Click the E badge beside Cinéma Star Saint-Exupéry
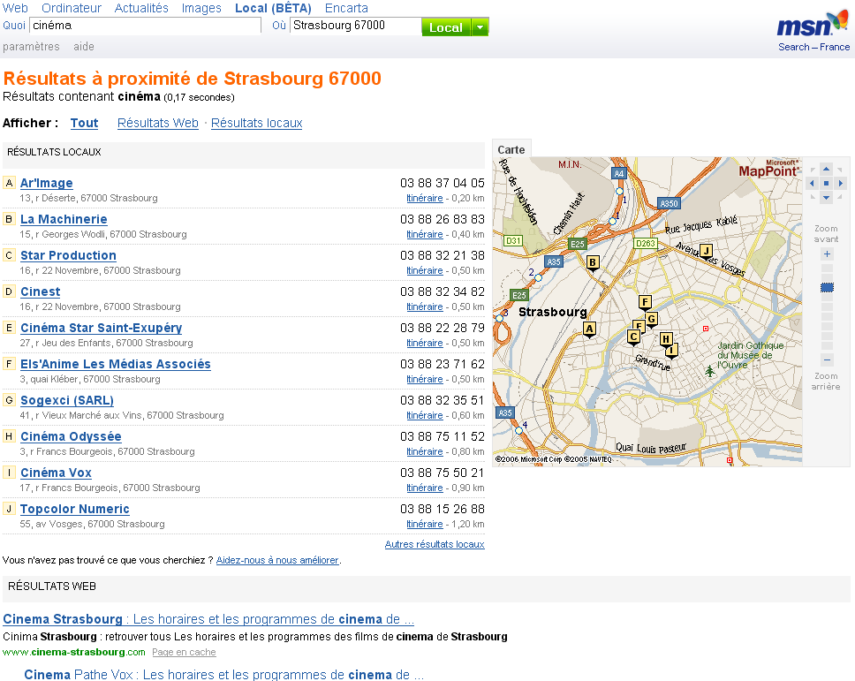The width and height of the screenshot is (855, 681). [x=9, y=327]
